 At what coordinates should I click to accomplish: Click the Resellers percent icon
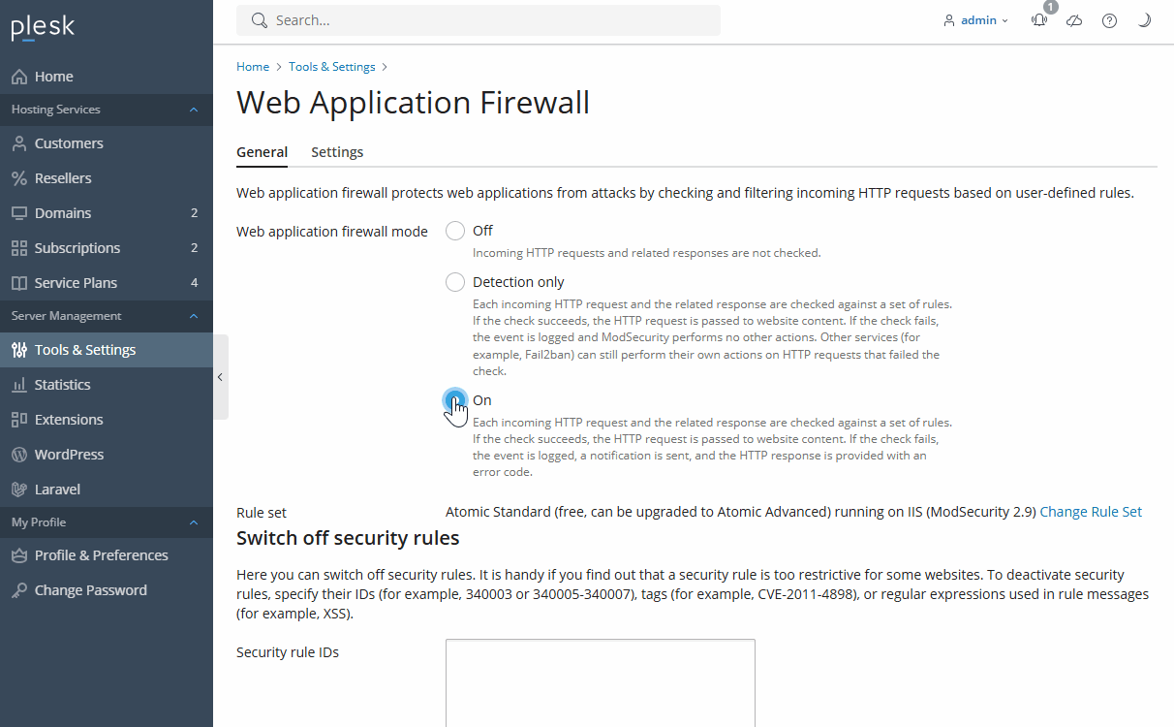19,178
